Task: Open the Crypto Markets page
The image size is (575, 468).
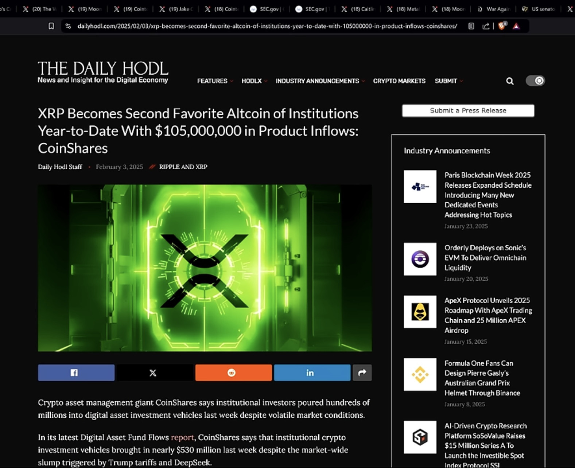Action: 399,81
